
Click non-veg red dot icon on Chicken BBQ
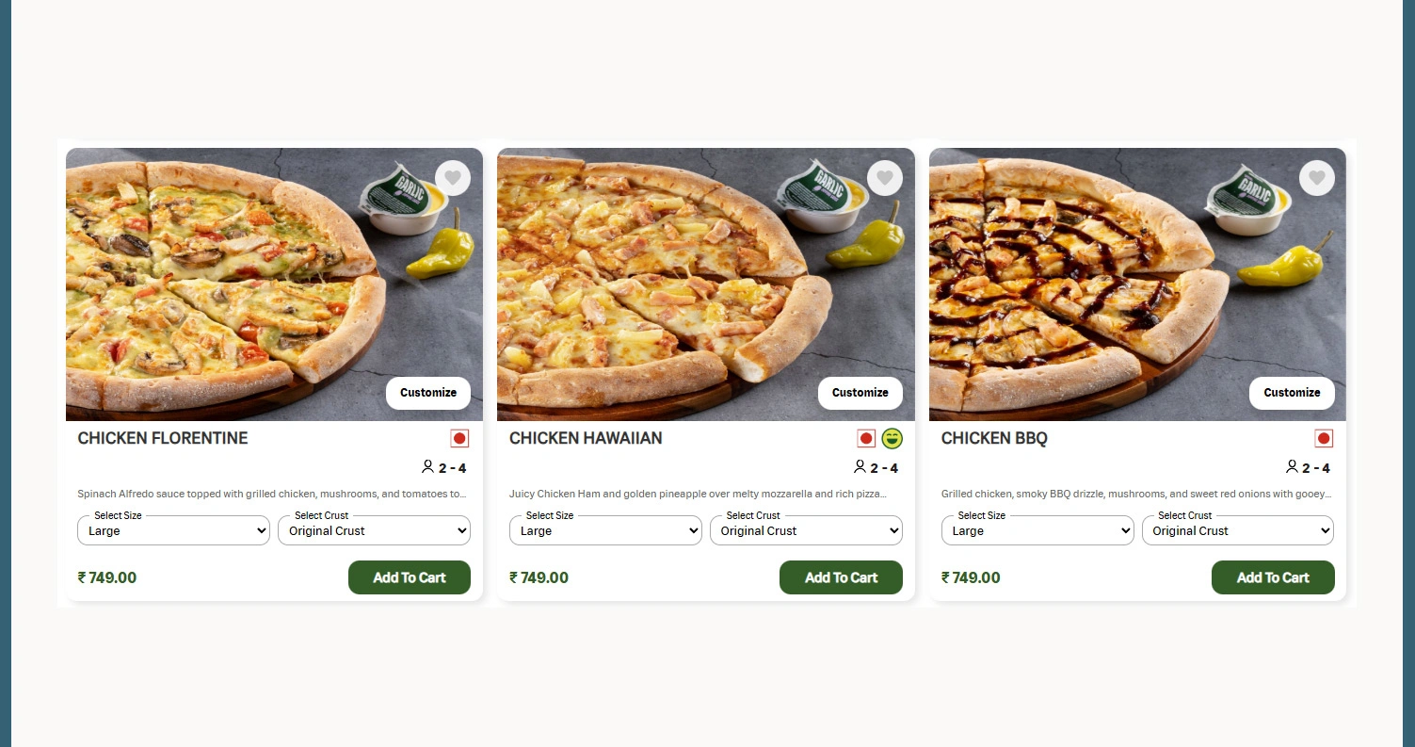[1324, 438]
